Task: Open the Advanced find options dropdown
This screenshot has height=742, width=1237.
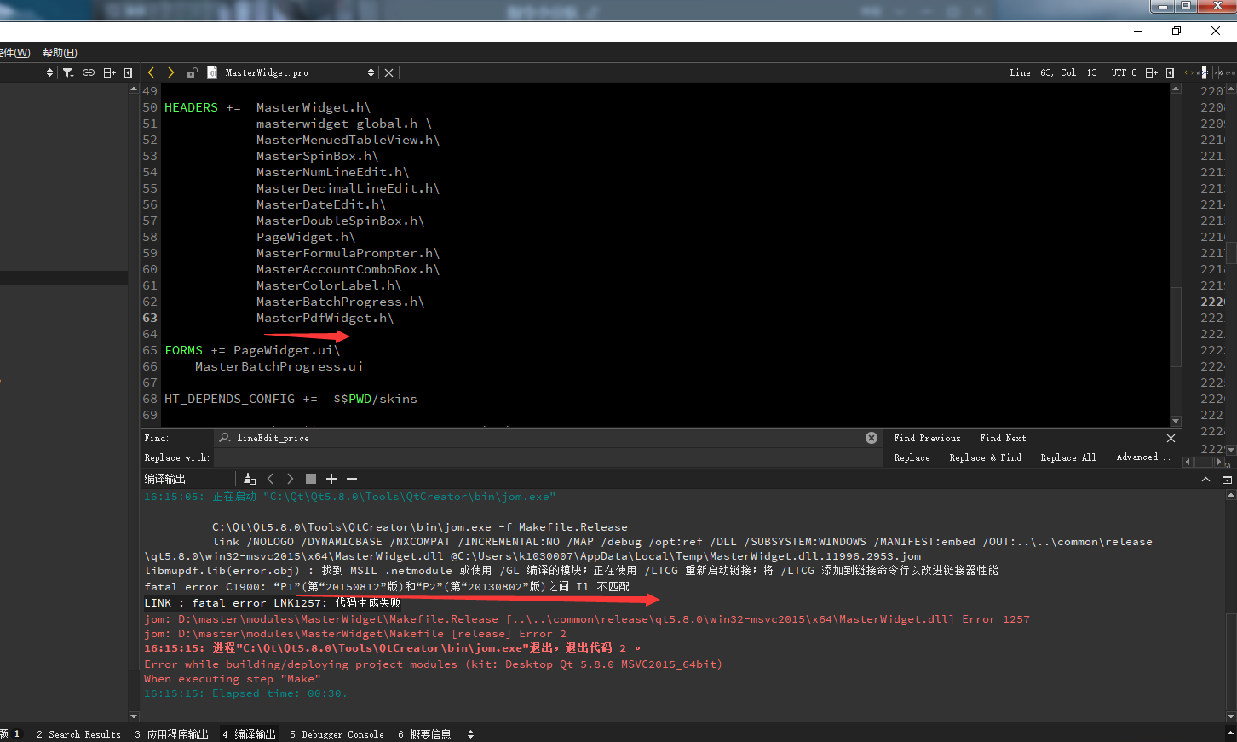Action: click(1142, 457)
